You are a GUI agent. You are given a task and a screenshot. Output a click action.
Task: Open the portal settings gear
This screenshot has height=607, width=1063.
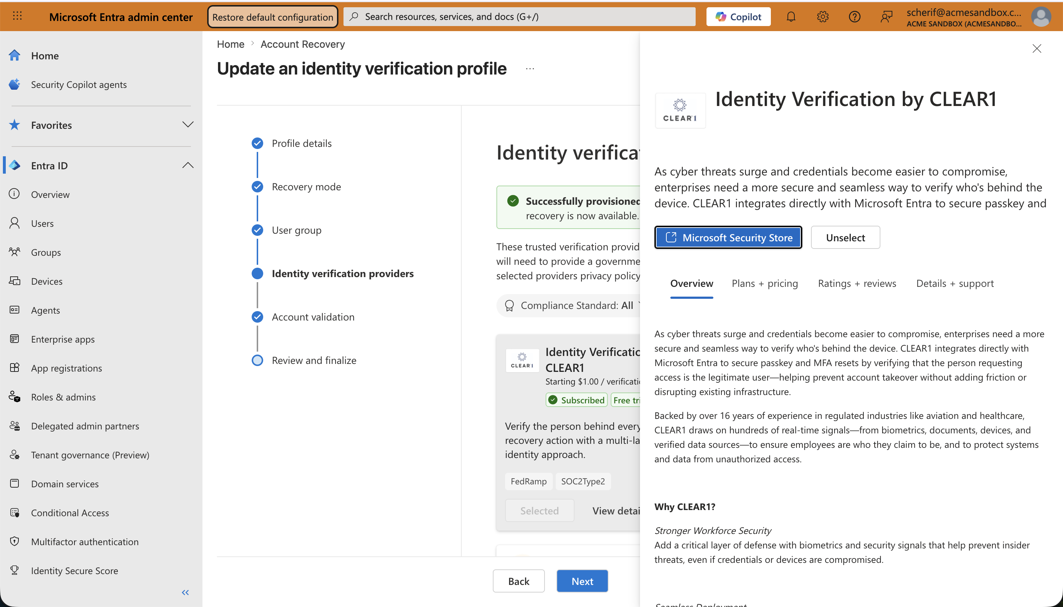822,17
